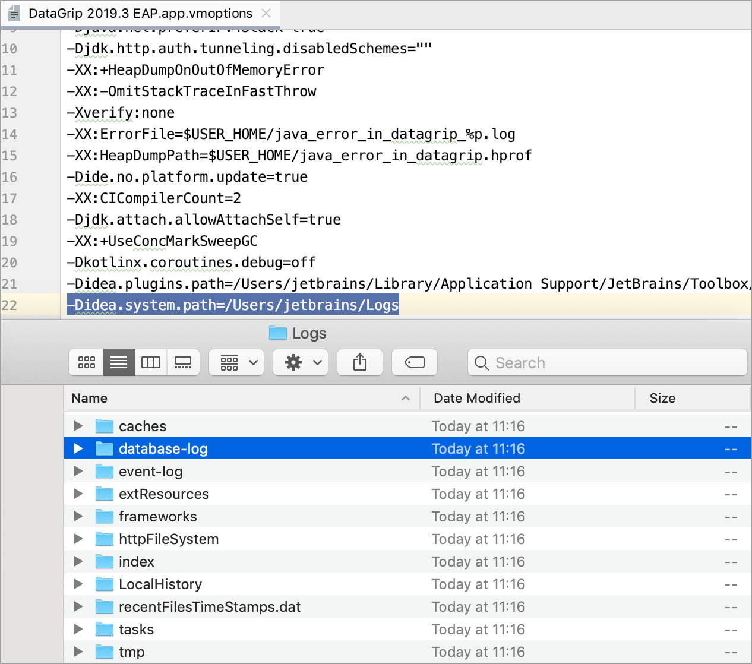Click the vmoptions file icon in the tab
Screen dimensions: 752x664
[x=13, y=13]
